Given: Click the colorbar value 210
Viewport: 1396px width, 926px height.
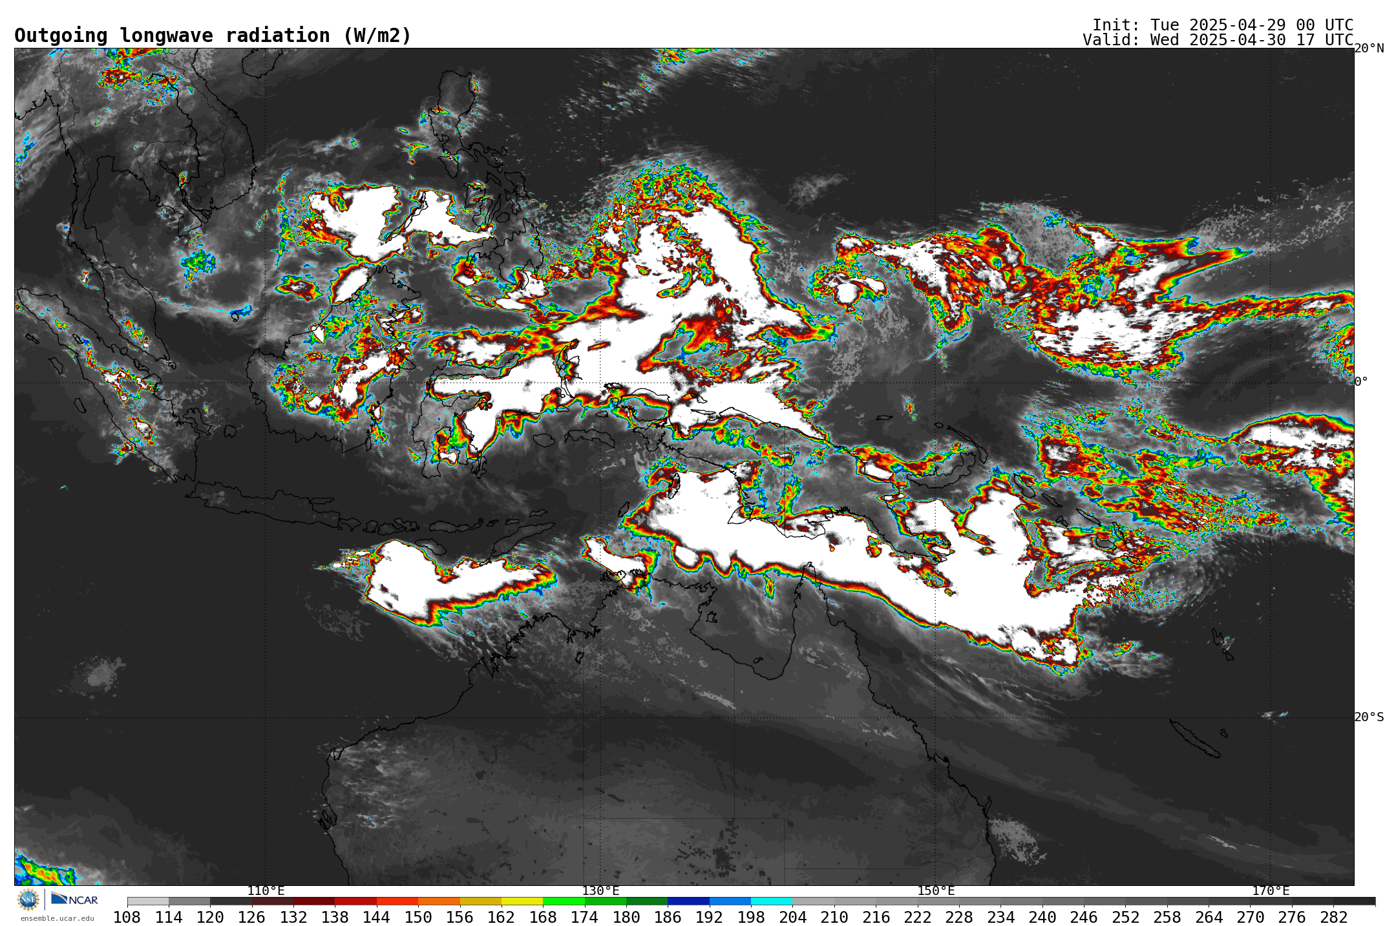Looking at the screenshot, I should (834, 918).
